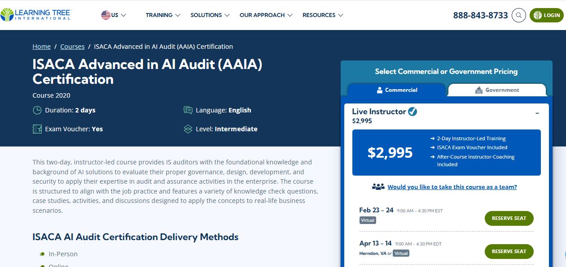The width and height of the screenshot is (566, 267).
Task: Open the Courses breadcrumb link
Action: pos(72,46)
